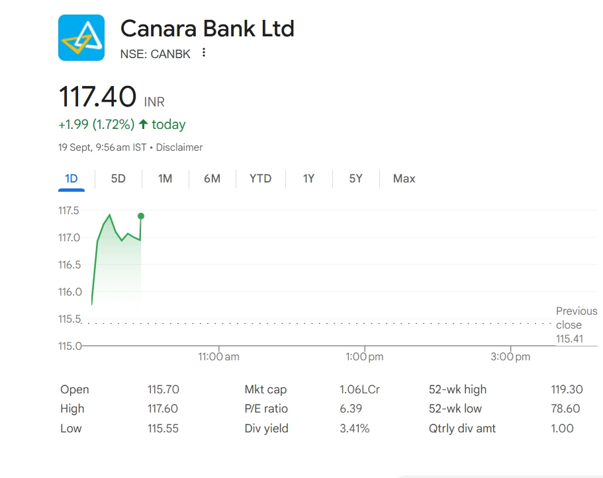Open the three-dot more options menu
The height and width of the screenshot is (478, 603).
204,53
